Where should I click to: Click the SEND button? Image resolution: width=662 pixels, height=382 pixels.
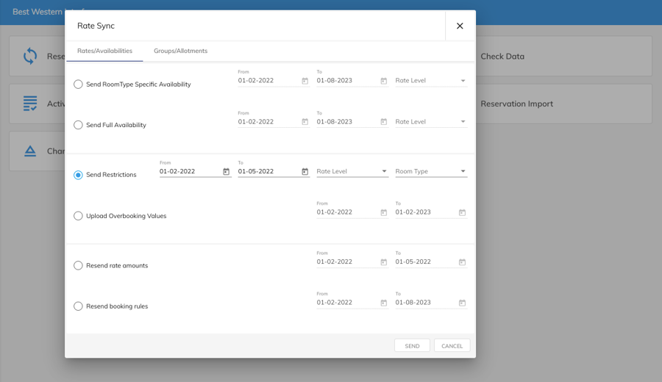click(412, 346)
